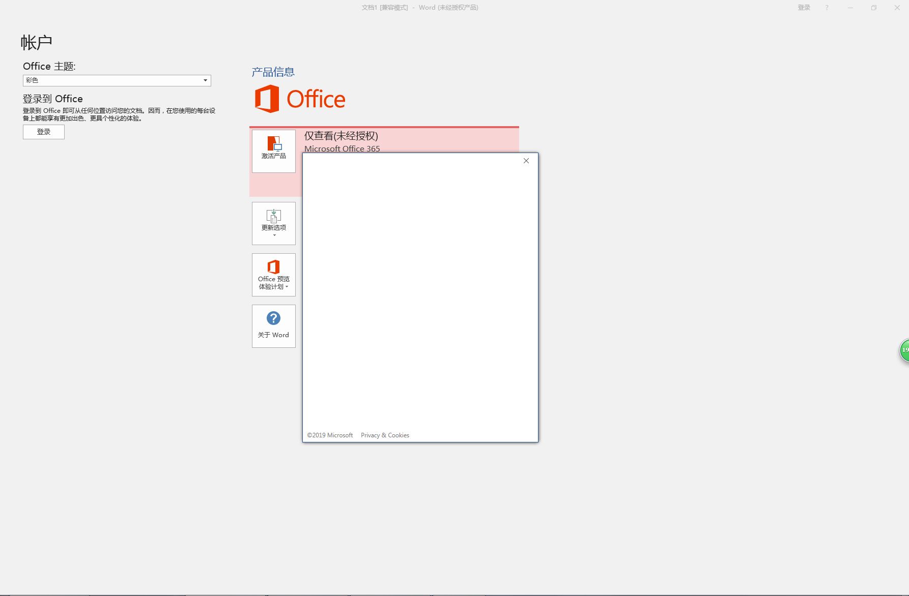
Task: Restore the Word window size
Action: tap(874, 8)
